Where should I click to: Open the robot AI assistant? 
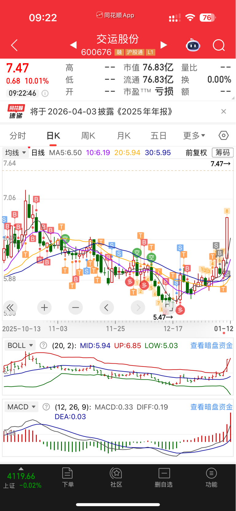(x=193, y=45)
